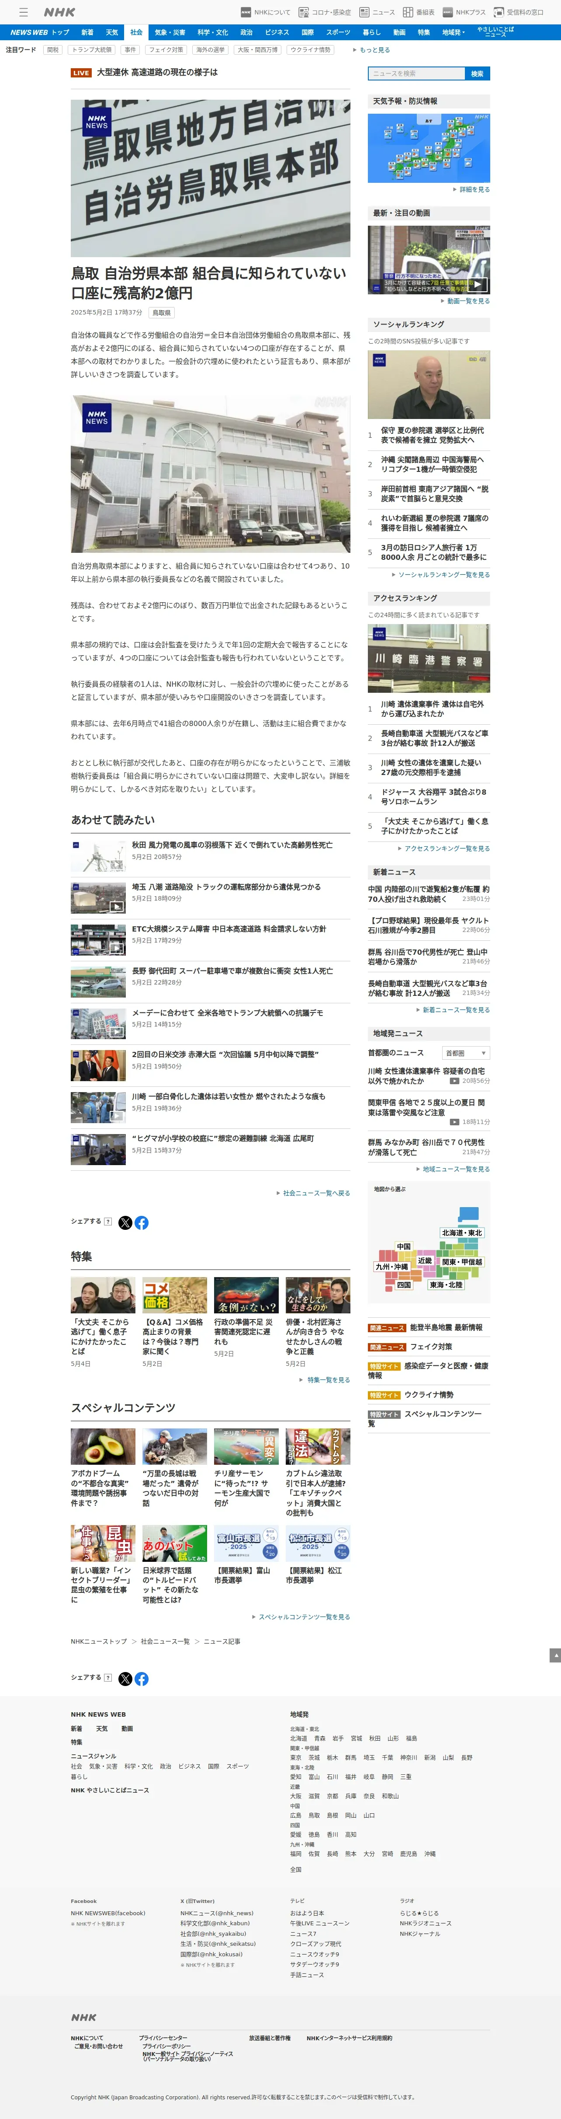Select 天気 tab in navigation

coord(112,32)
